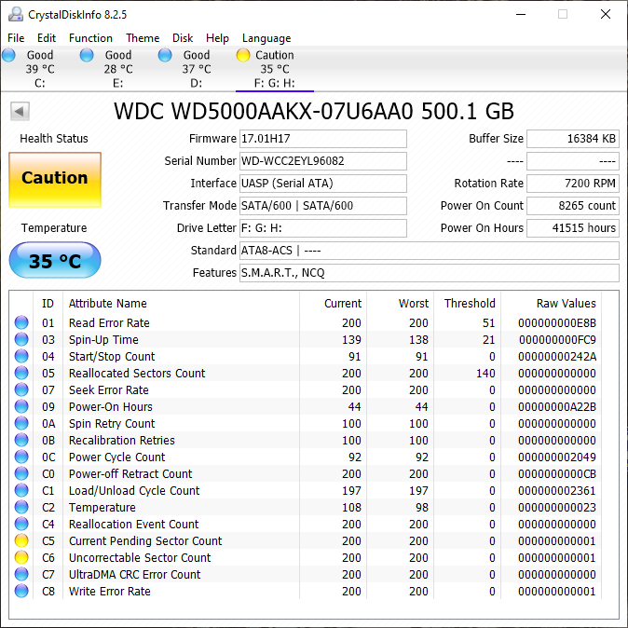Image resolution: width=628 pixels, height=628 pixels.
Task: Select the E: disk Good 28 °C tab
Action: (117, 69)
